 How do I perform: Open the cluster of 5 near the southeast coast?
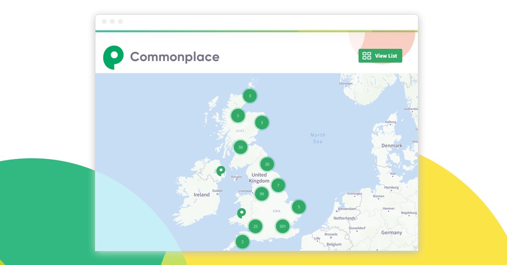tap(298, 206)
